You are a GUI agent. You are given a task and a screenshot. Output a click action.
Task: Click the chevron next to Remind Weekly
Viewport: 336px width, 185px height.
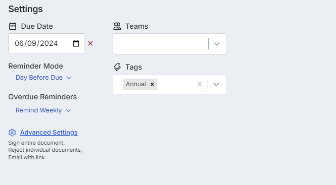[68, 110]
